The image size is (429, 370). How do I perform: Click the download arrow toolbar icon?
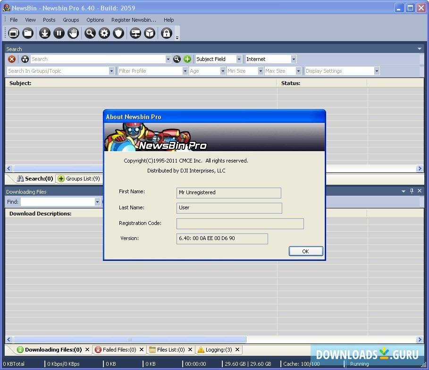44,33
